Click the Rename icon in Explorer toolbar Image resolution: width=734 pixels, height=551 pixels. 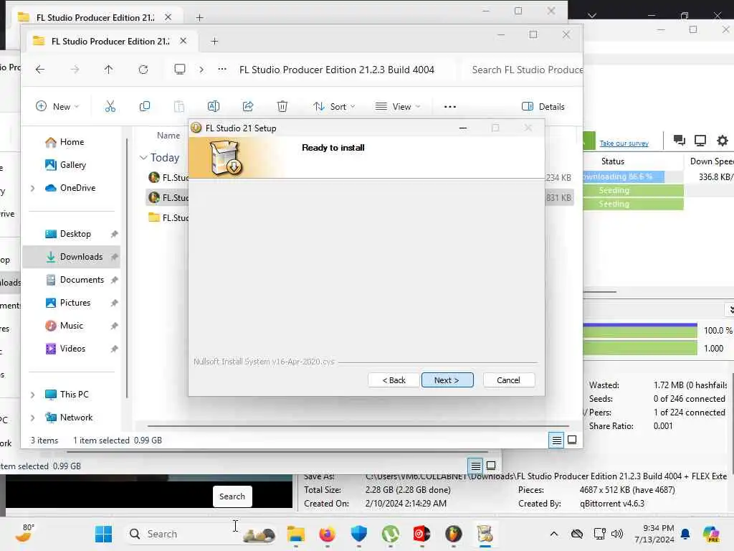(x=214, y=106)
